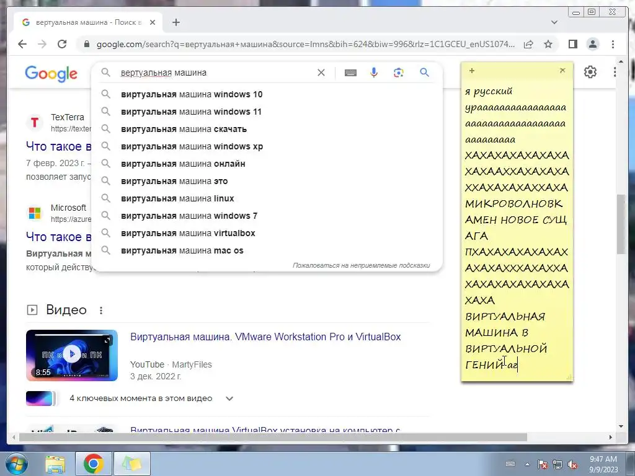Image resolution: width=635 pixels, height=476 pixels.
Task: Search by image with Google Lens
Action: [399, 73]
